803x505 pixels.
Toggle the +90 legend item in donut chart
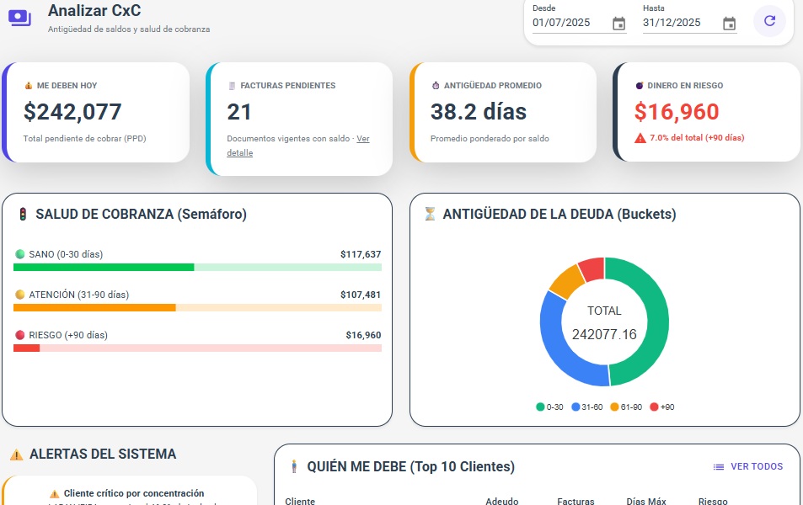[x=661, y=407]
